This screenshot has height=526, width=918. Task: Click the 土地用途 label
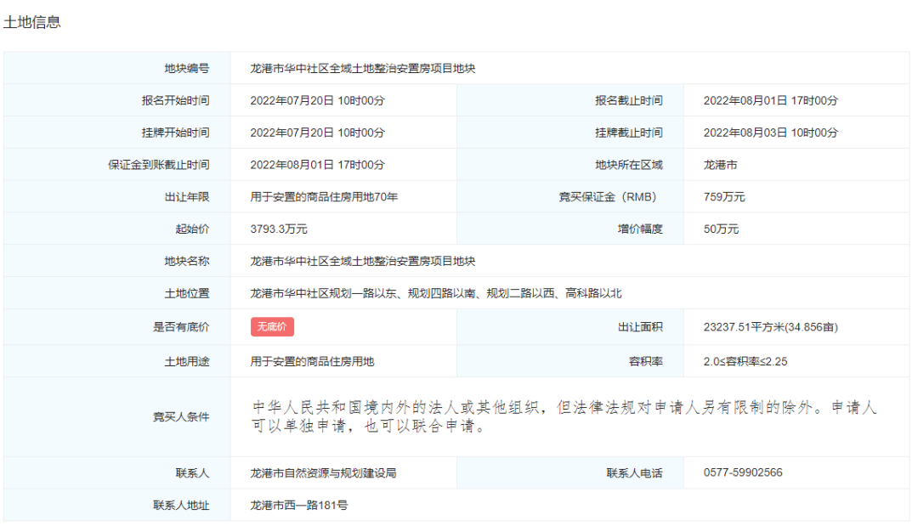point(187,362)
